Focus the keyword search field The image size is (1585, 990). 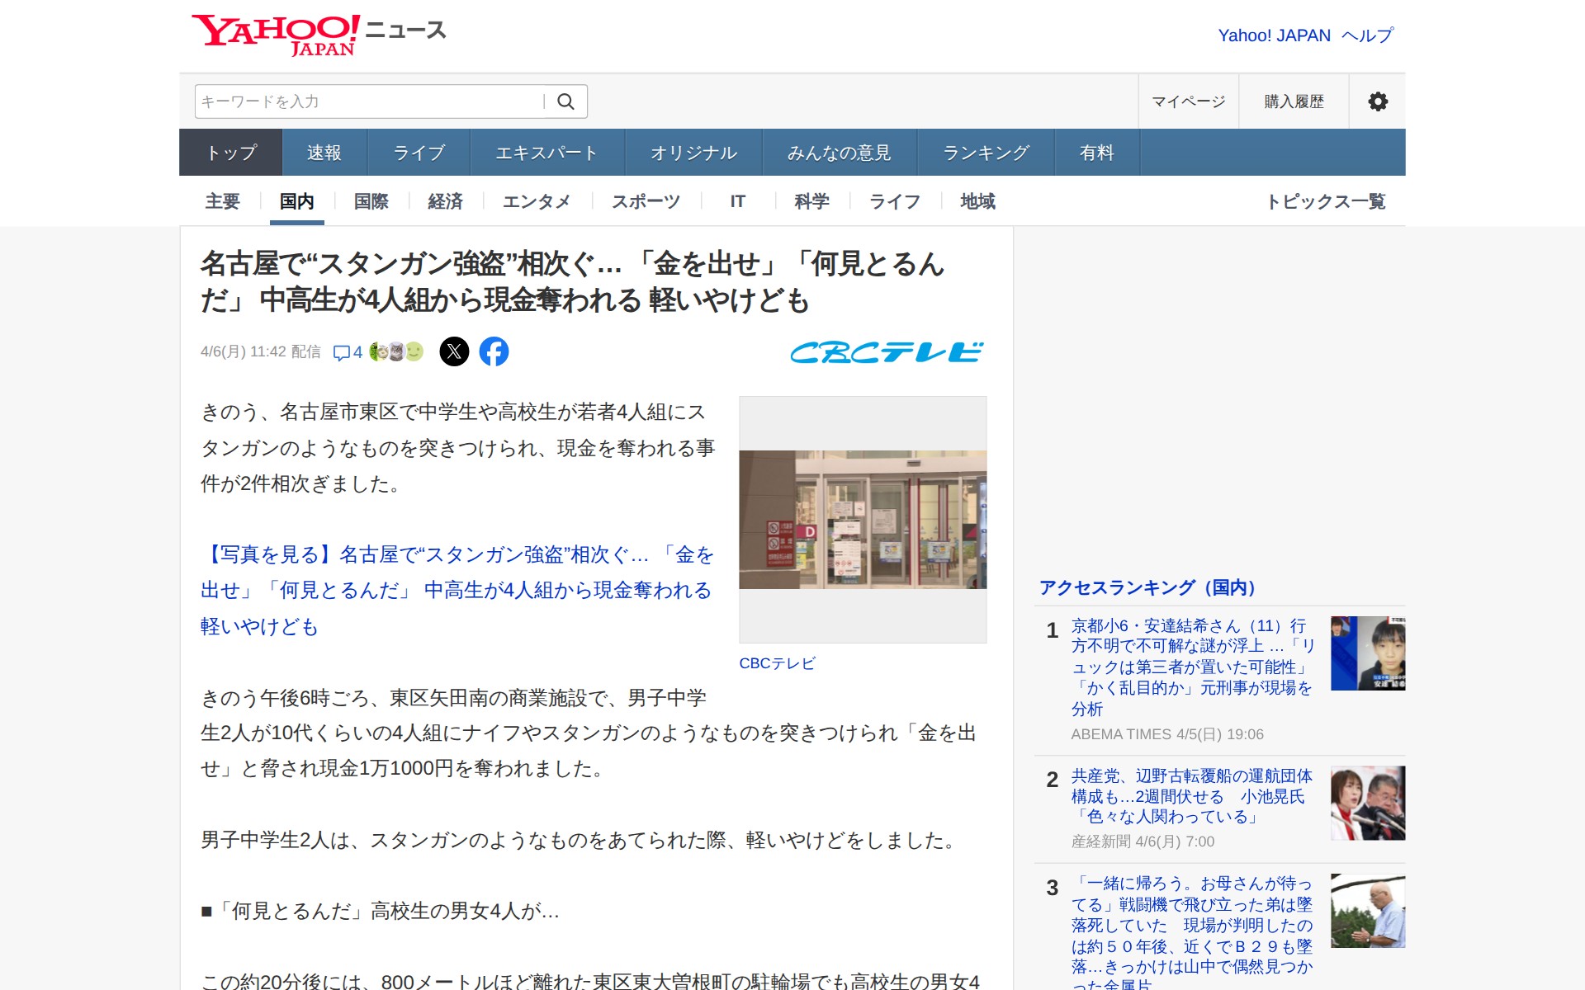point(368,101)
